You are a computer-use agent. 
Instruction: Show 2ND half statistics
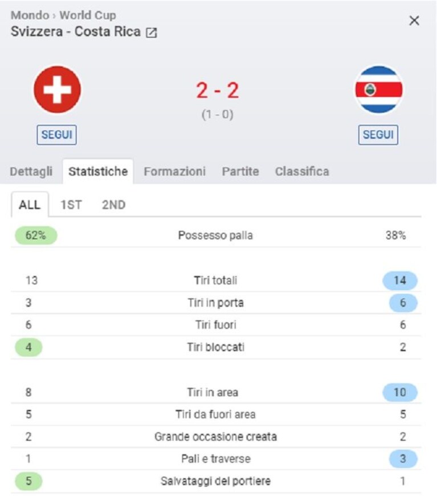(113, 205)
